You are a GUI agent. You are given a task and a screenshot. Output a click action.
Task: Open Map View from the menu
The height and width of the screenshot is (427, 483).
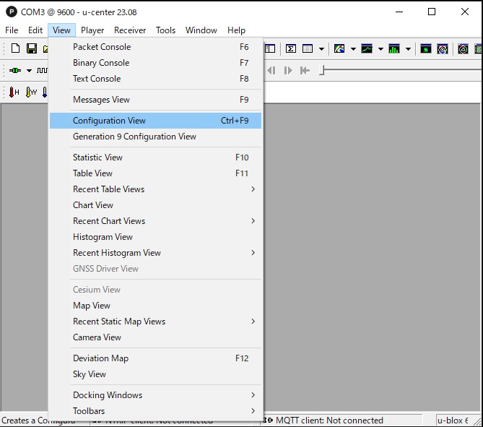point(155,306)
